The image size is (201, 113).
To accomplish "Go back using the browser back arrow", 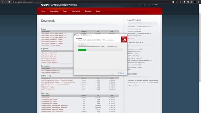I will point(2,2).
